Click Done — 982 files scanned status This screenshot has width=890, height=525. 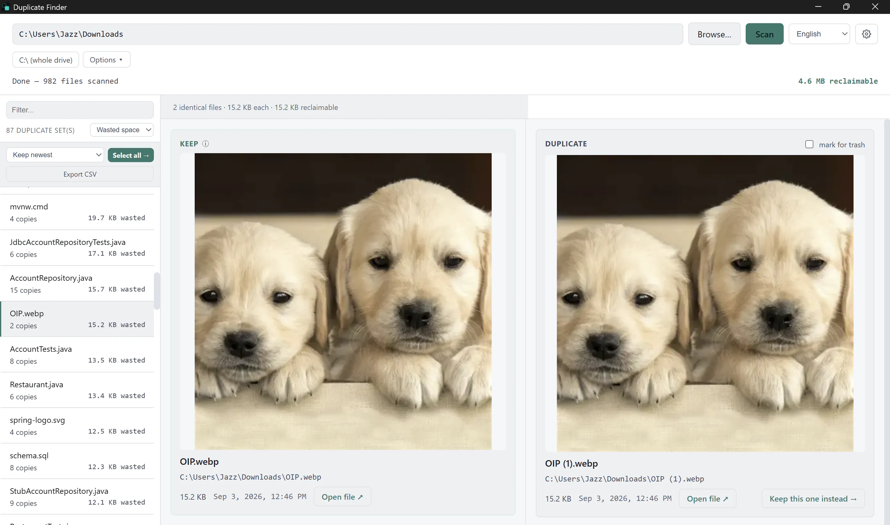tap(65, 81)
